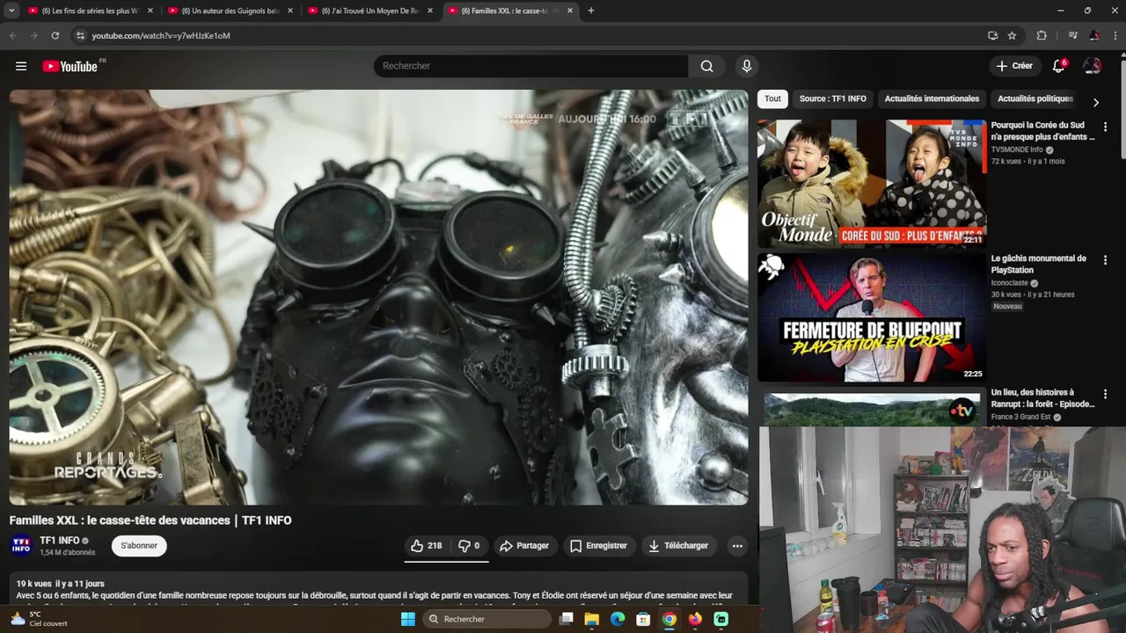Go to the YouTube home logo
This screenshot has height=633, width=1126.
pos(70,66)
